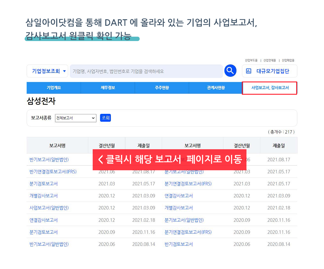324x269 pixels.
Task: Open the 반기검토보고서 report link
Action: [179, 244]
